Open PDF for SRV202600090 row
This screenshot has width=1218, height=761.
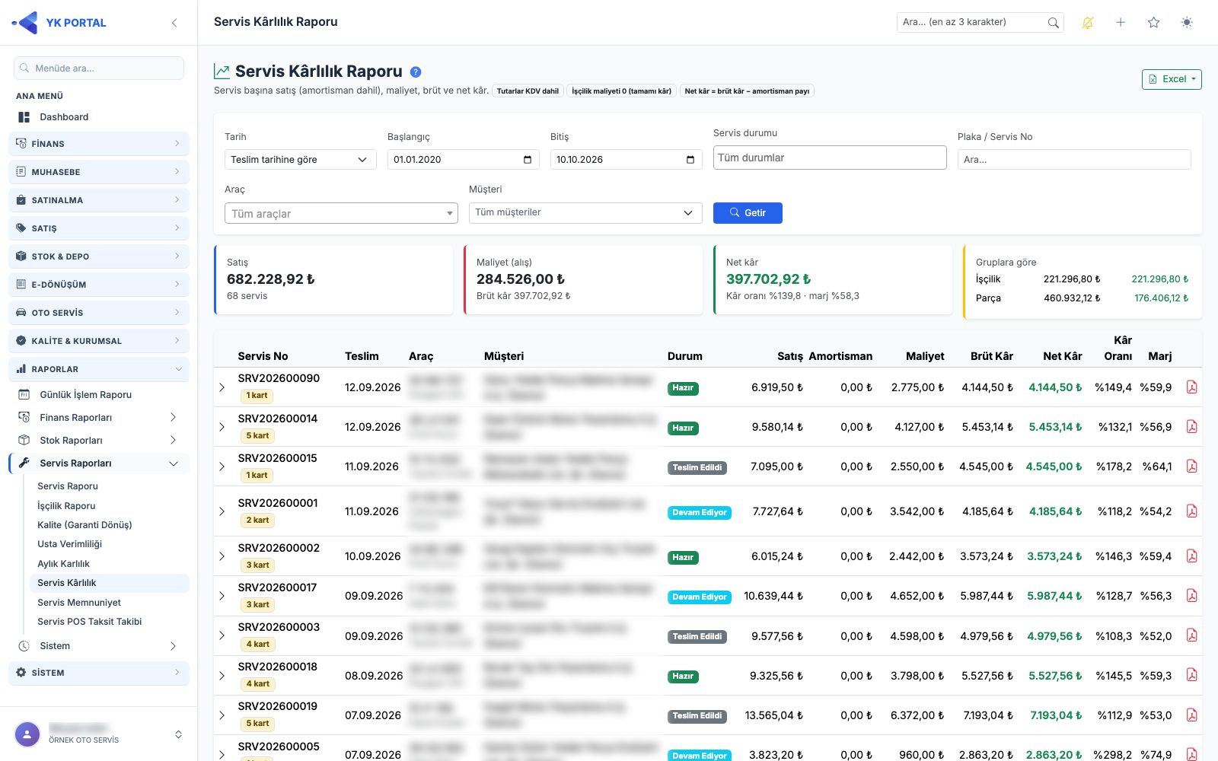point(1191,387)
